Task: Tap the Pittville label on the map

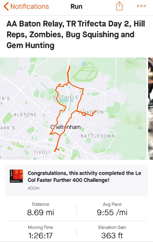Action: 66,97
